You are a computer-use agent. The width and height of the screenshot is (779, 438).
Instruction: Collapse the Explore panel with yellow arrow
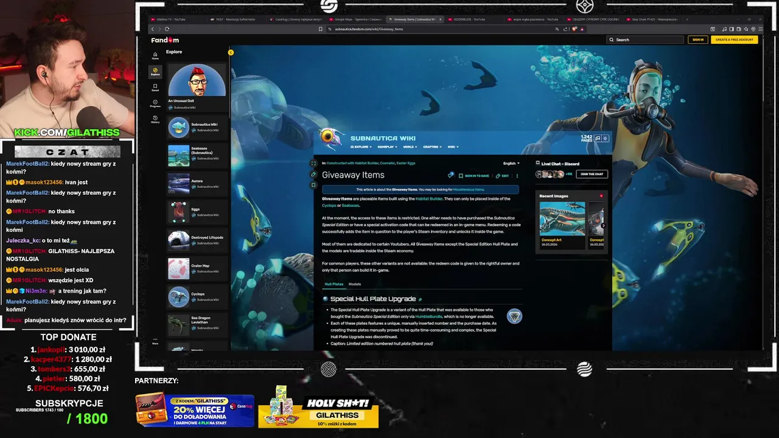point(231,52)
